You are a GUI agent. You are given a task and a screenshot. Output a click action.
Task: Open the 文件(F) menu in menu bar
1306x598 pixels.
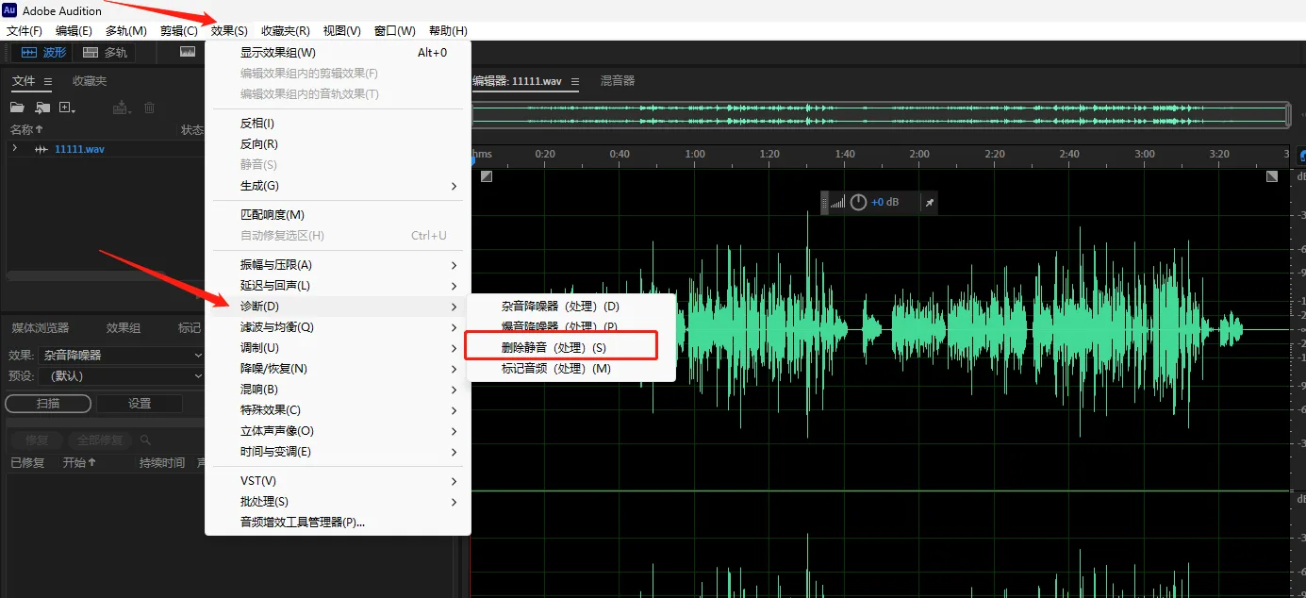[25, 31]
